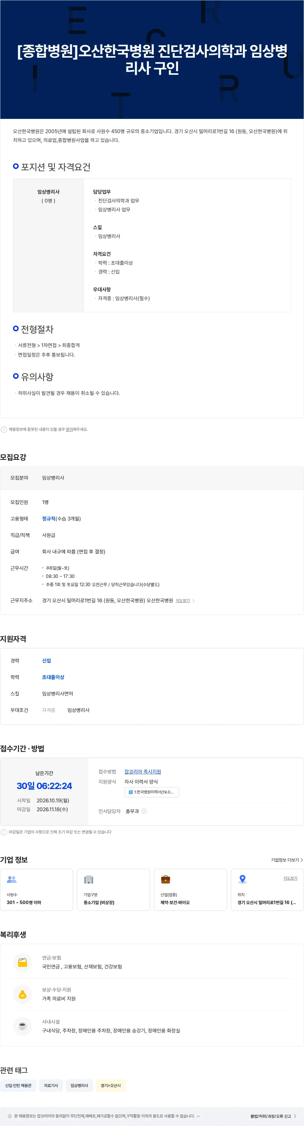
Task: Click the 포지션 및 자격요건 section heading
Action: point(55,167)
